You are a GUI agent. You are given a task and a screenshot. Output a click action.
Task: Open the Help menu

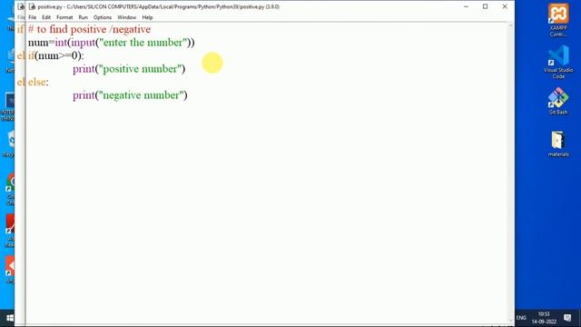click(x=147, y=17)
